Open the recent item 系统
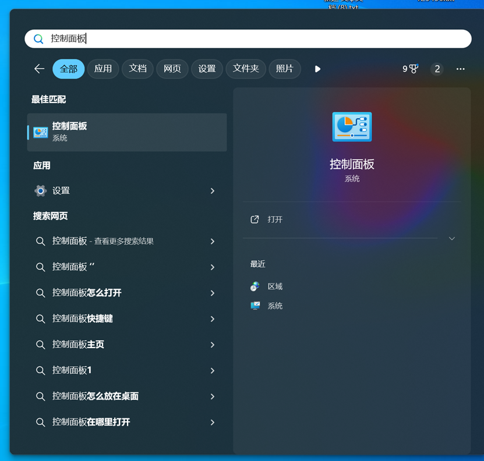Image resolution: width=484 pixels, height=461 pixels. click(x=275, y=306)
